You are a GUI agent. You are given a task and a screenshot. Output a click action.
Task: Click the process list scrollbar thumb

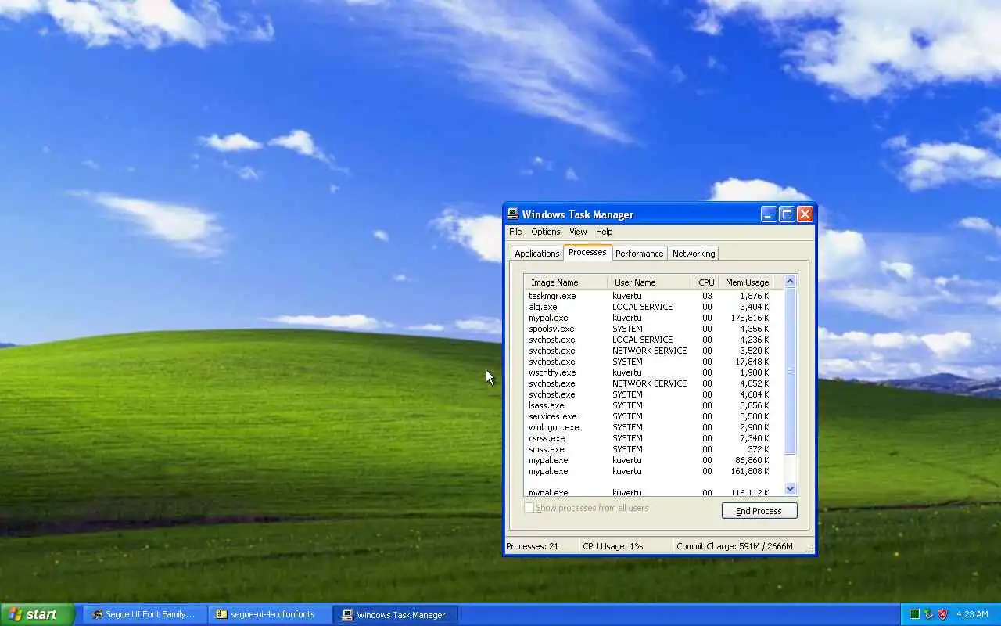790,372
